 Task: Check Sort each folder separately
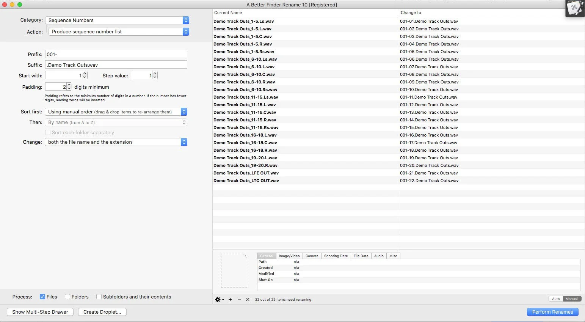coord(48,132)
